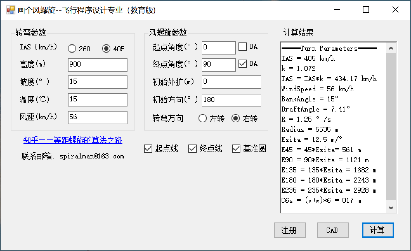Screen dimensions: 411x251
Task: Click the results scrollbar down arrow
Action: coord(391,208)
